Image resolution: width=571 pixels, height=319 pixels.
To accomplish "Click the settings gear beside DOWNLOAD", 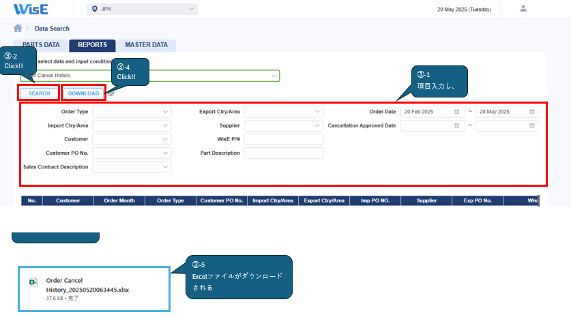I will [111, 93].
